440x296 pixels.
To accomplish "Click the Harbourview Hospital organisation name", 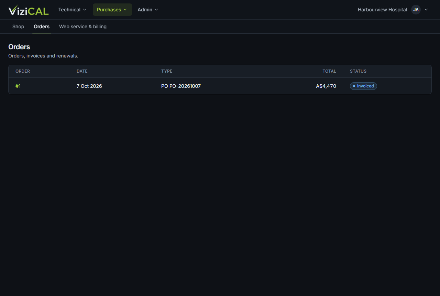I will 382,10.
